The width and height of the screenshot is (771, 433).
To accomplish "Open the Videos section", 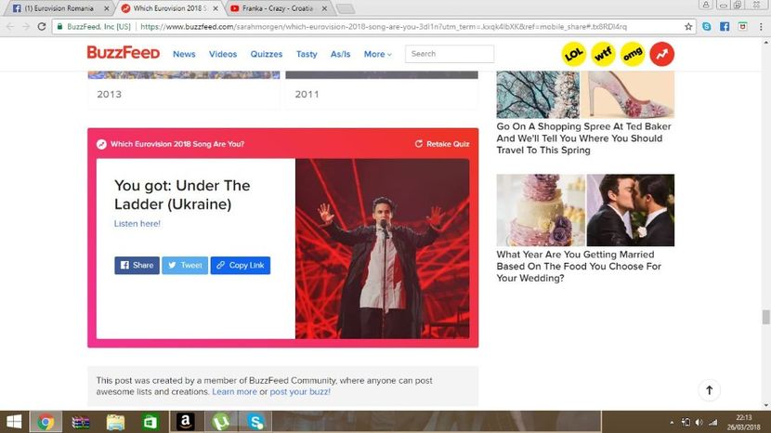I will [223, 54].
